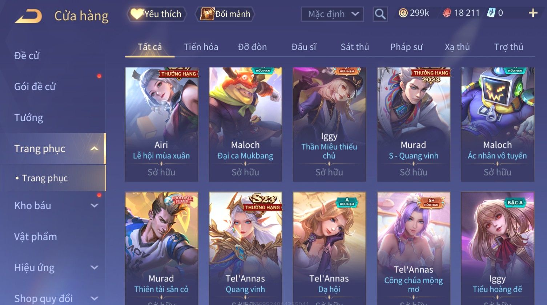Tap the blue voucher icon showing 0
The height and width of the screenshot is (305, 547).
(491, 13)
